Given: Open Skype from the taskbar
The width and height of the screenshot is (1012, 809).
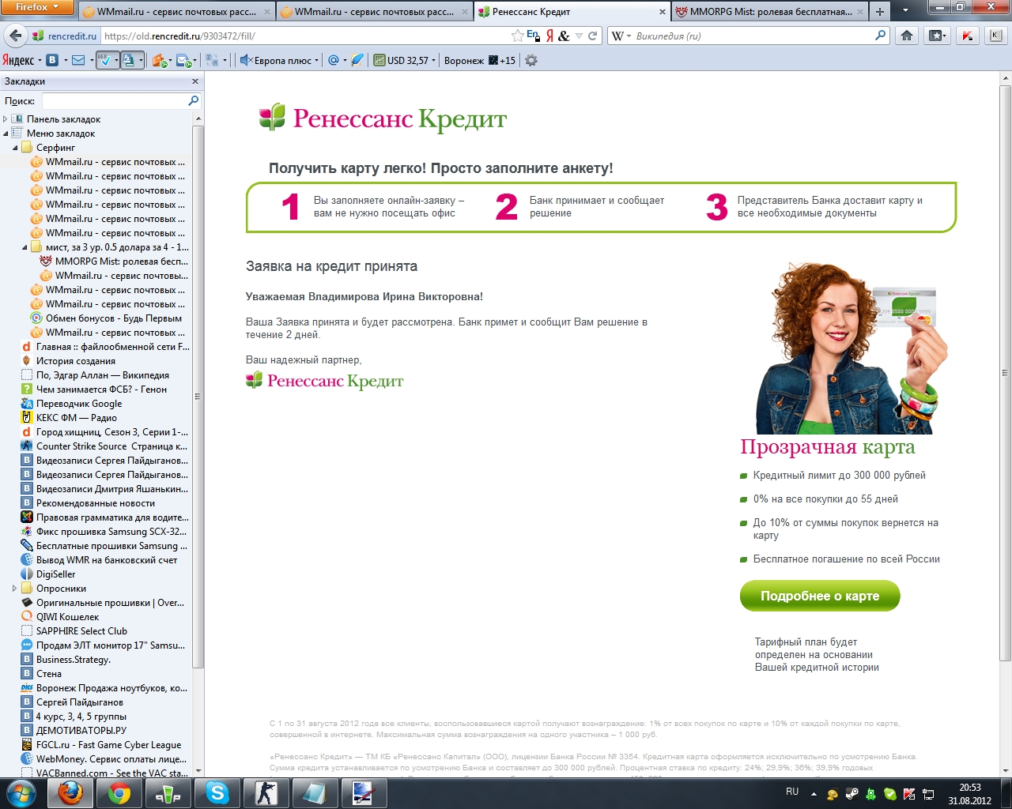Looking at the screenshot, I should point(217,793).
